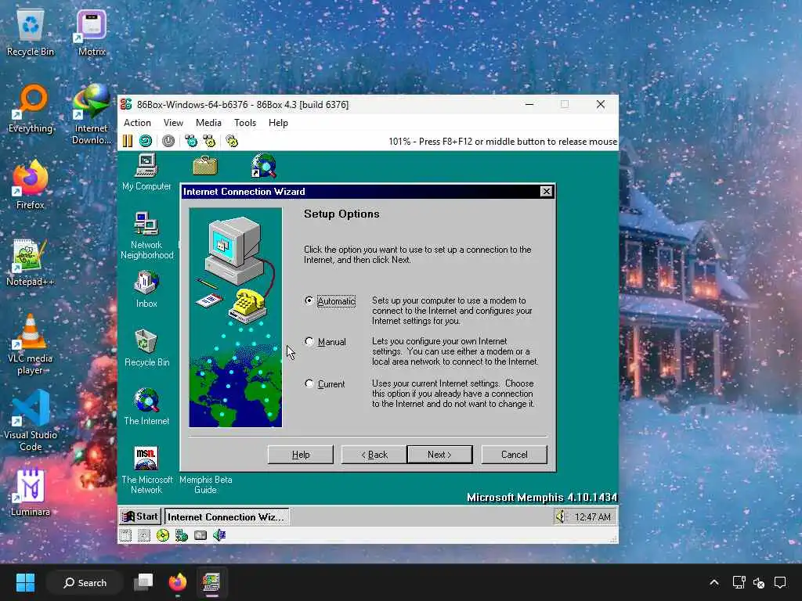Open Internet Download Manager shortcut
Viewport: 802px width, 601px height.
(x=92, y=114)
